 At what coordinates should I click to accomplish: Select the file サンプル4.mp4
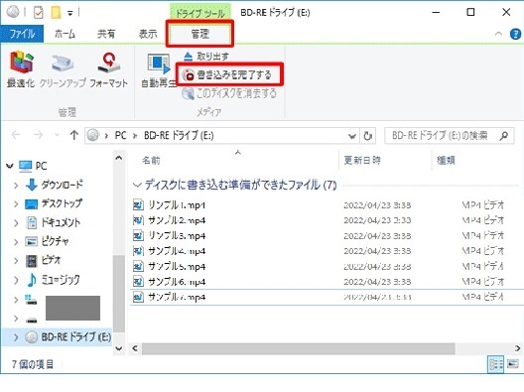tap(177, 251)
